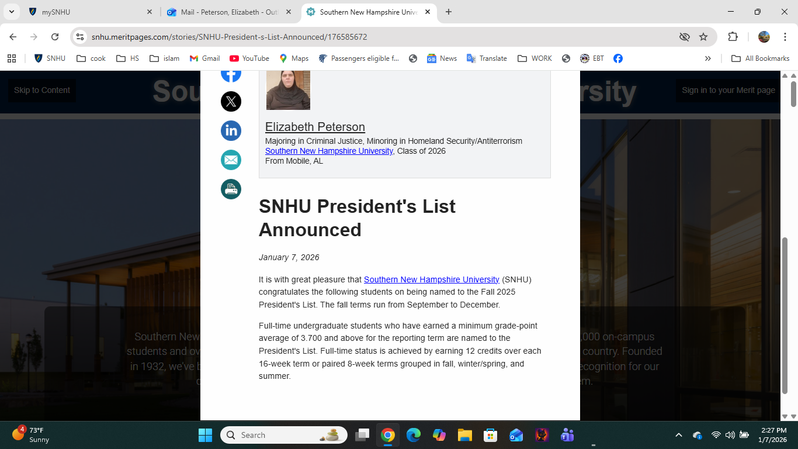Open the Windows Start menu

[x=205, y=435]
